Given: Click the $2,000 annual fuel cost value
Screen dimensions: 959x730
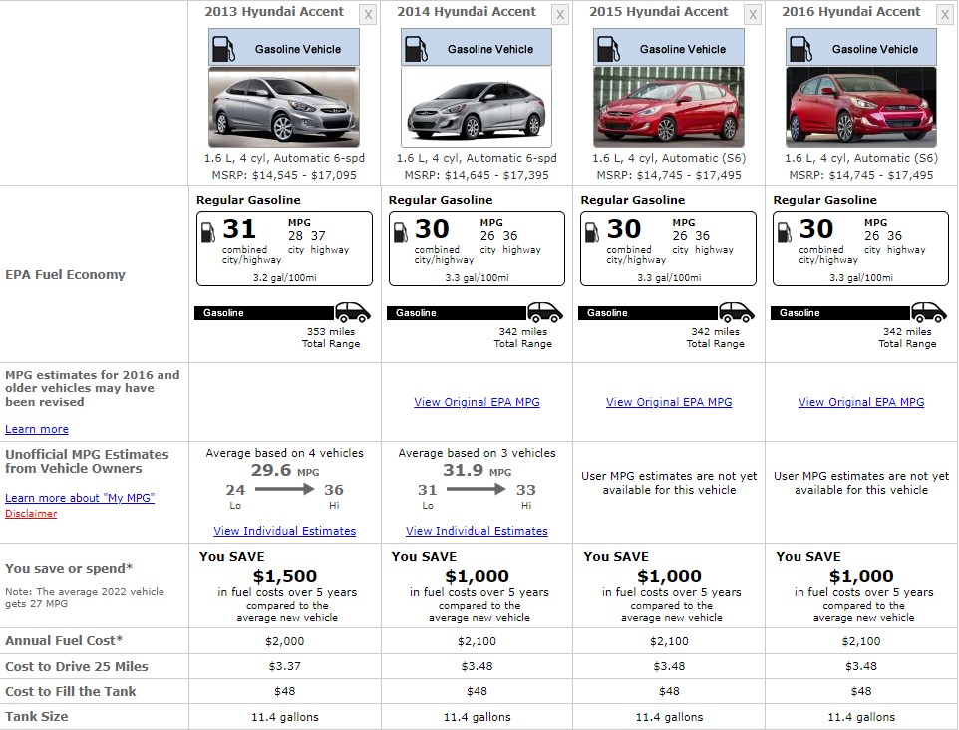Looking at the screenshot, I should [284, 641].
